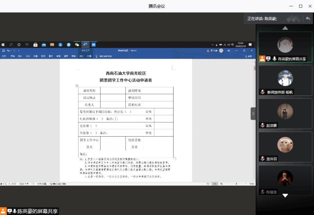Click the muted mic icon next to 赵洁雅
This screenshot has height=215, width=314.
(262, 125)
